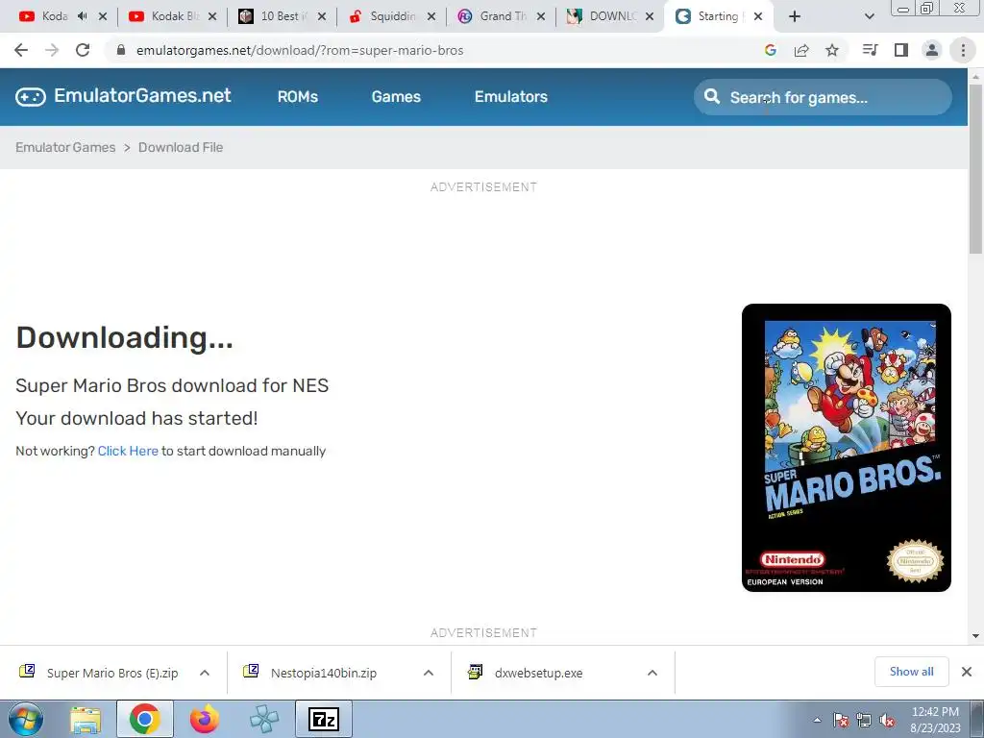Screen dimensions: 984x738
Task: Expand options for Nestopia140bin.zip
Action: point(429,673)
